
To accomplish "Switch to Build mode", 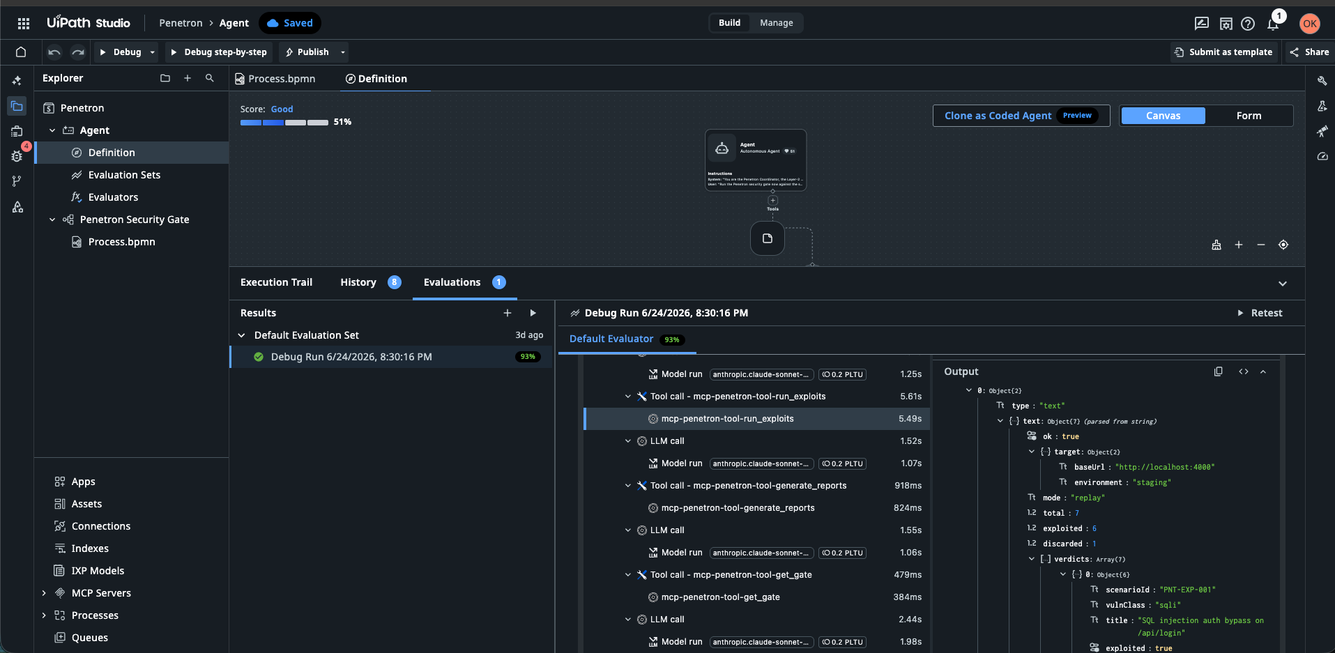I will [729, 23].
